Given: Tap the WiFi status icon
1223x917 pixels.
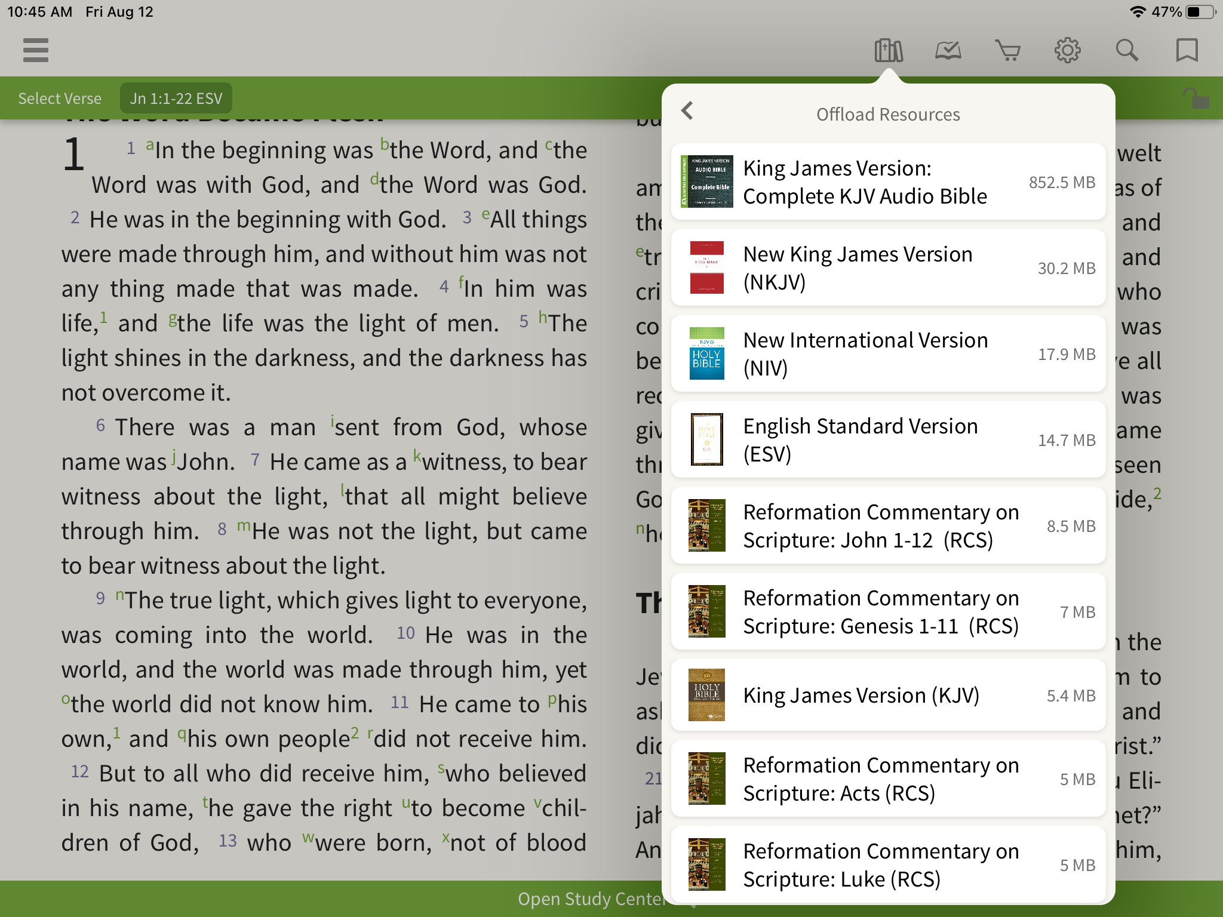Looking at the screenshot, I should [1138, 12].
